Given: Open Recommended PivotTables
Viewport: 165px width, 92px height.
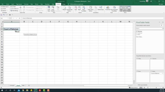Looking at the screenshot, I should (114, 9).
